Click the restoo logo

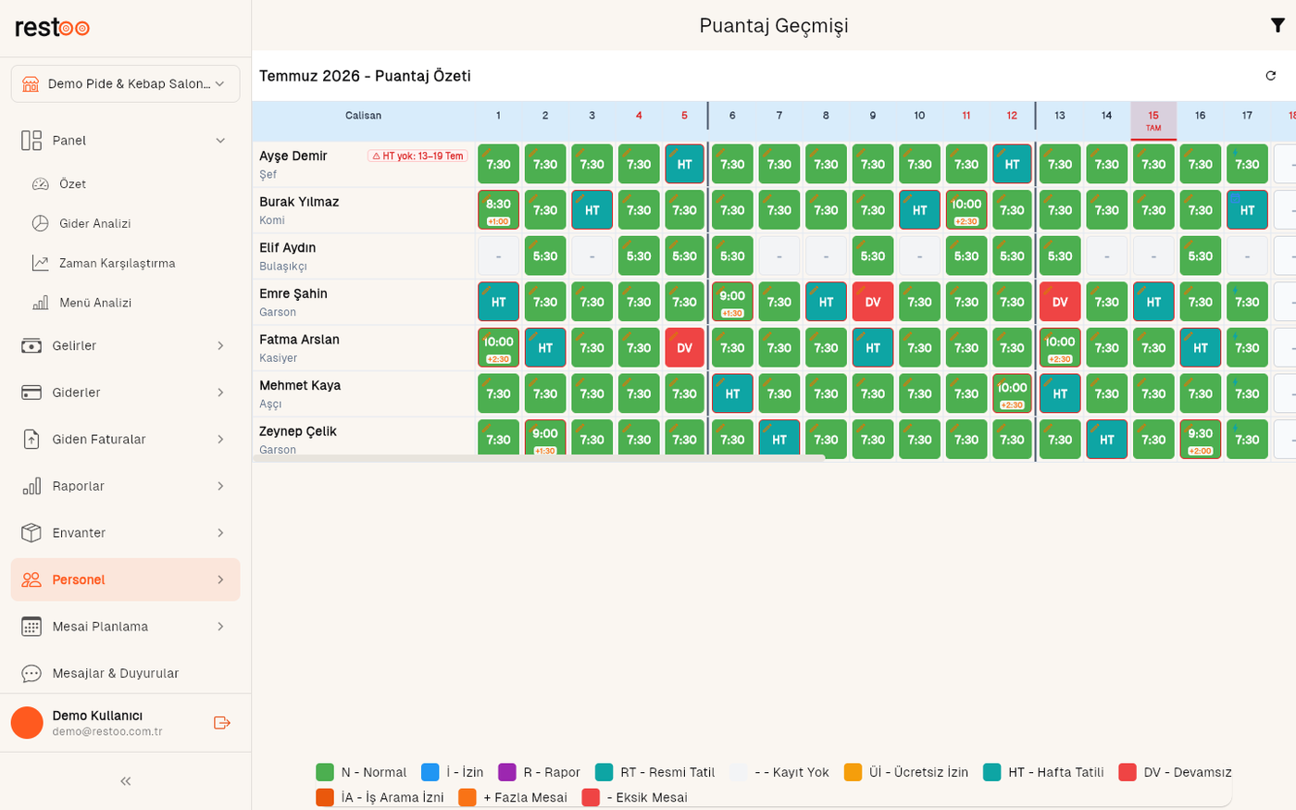coord(52,28)
